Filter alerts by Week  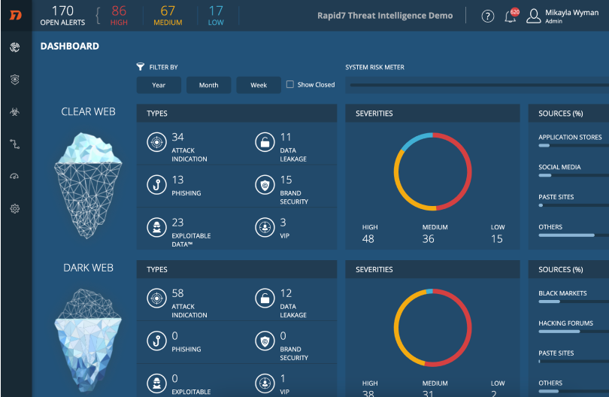pyautogui.click(x=259, y=85)
